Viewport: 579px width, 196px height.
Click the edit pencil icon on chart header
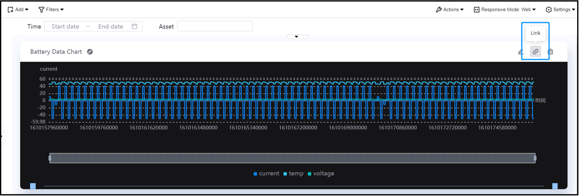coord(521,52)
